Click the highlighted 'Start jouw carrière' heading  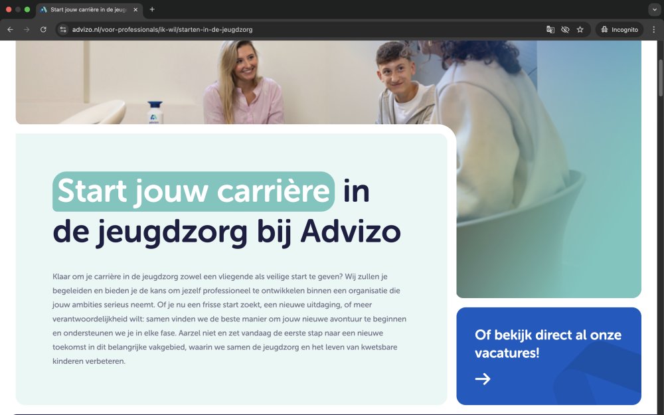coord(193,191)
